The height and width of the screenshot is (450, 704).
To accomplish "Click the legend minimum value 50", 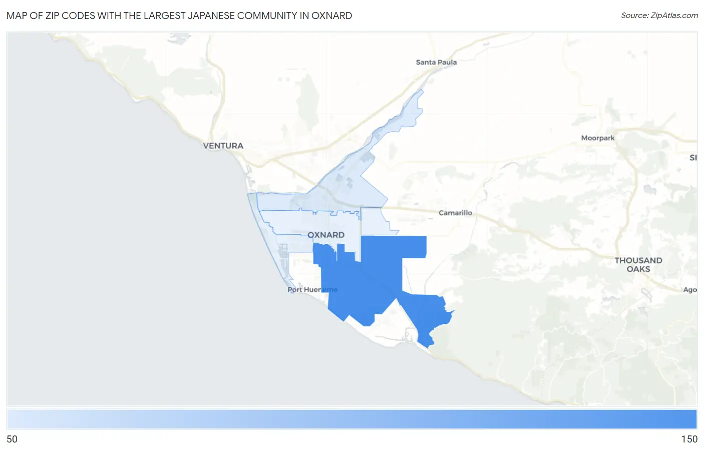I will coord(12,439).
